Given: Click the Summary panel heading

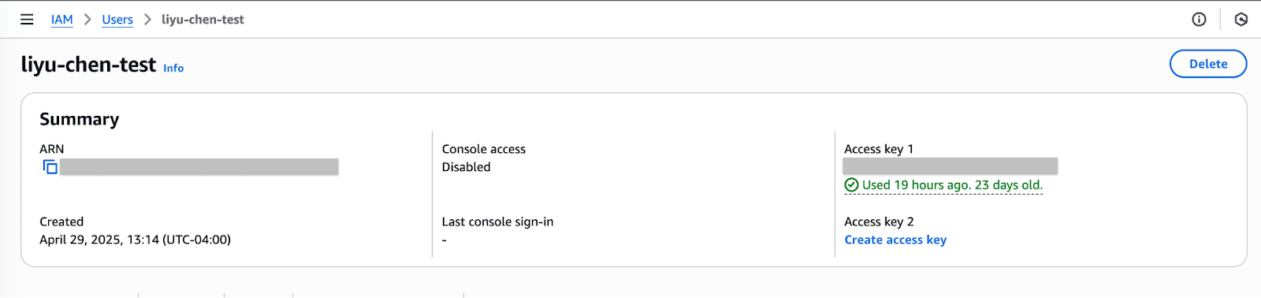Looking at the screenshot, I should pos(80,119).
